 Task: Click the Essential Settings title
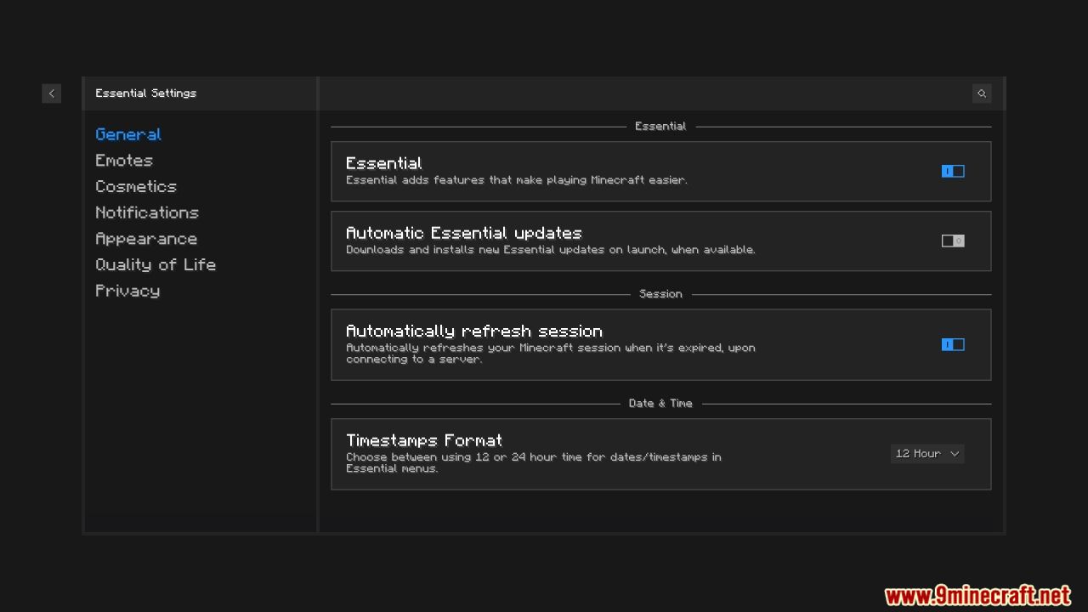(145, 93)
